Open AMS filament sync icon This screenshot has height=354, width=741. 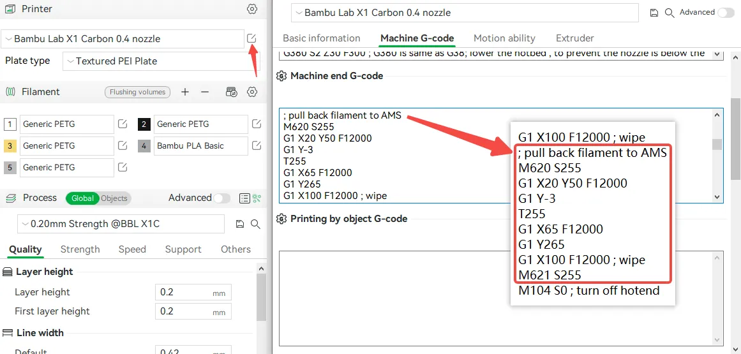(231, 92)
